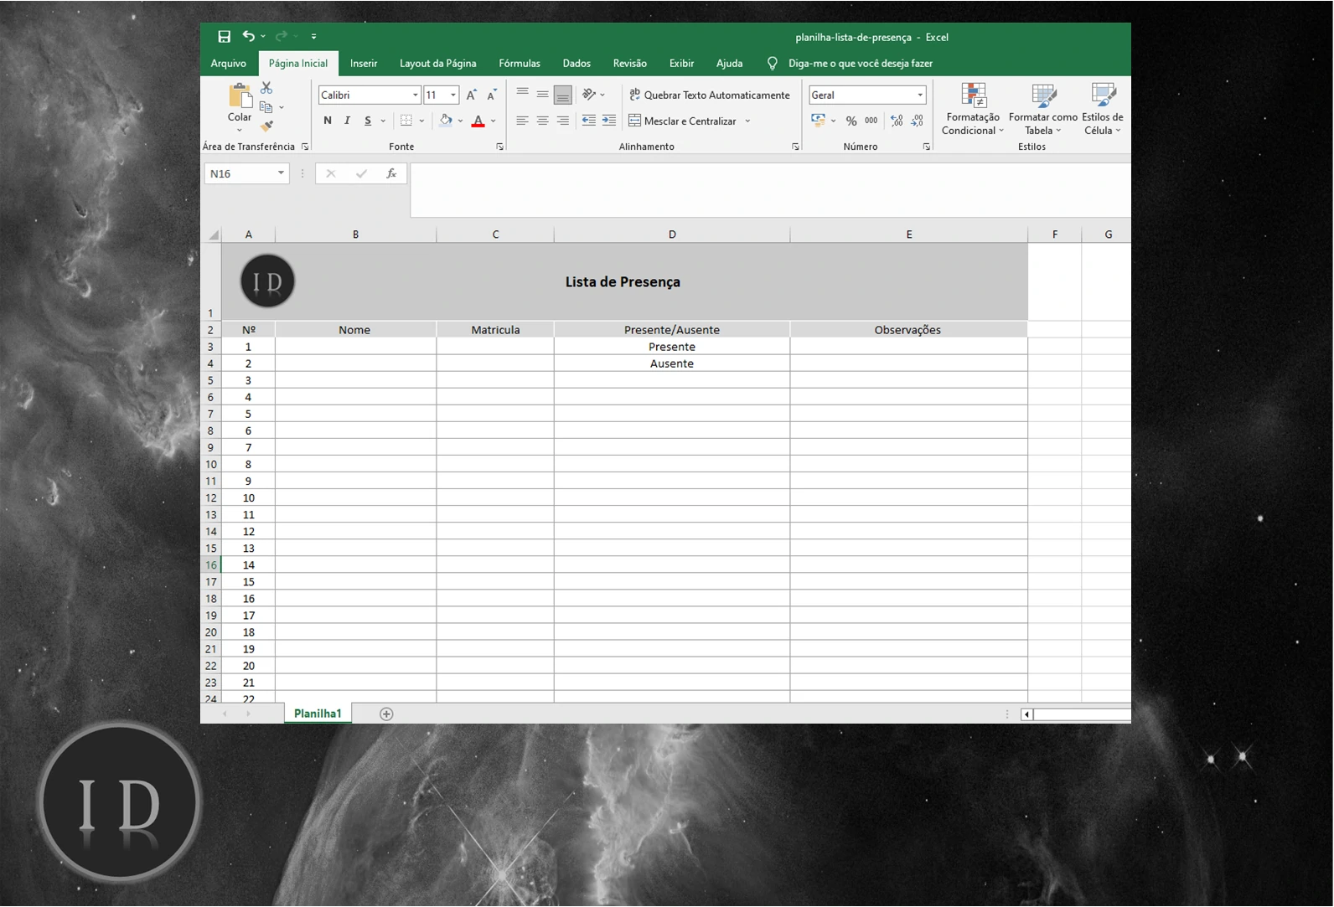Click the 'Presente' cell
The image size is (1334, 907).
[x=672, y=347]
